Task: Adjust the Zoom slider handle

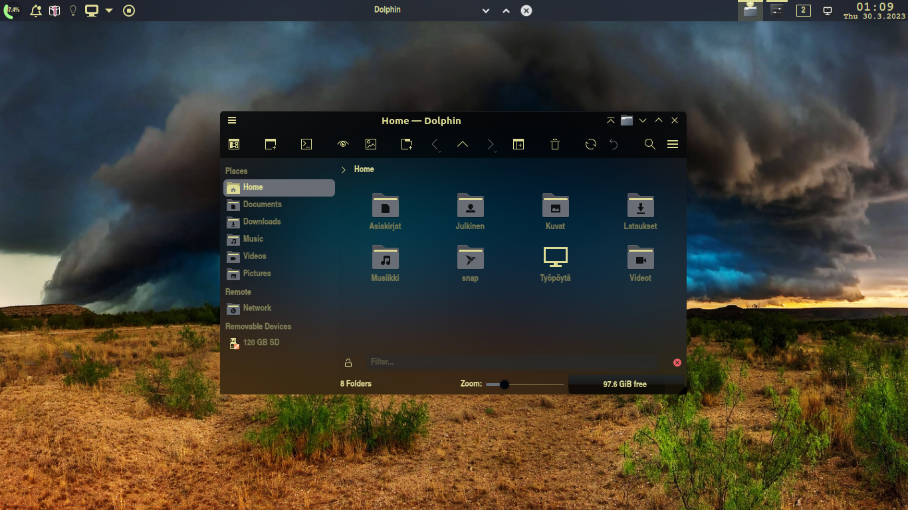Action: click(x=505, y=384)
